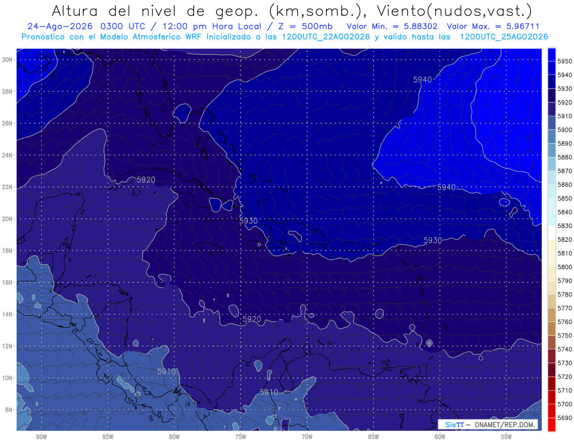Click the white swatch between 5830 and 5820
The width and height of the screenshot is (574, 443).
[552, 233]
